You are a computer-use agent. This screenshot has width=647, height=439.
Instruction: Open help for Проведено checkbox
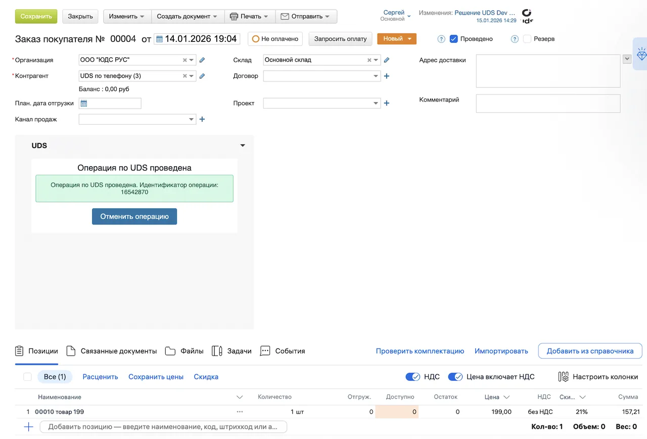click(441, 39)
